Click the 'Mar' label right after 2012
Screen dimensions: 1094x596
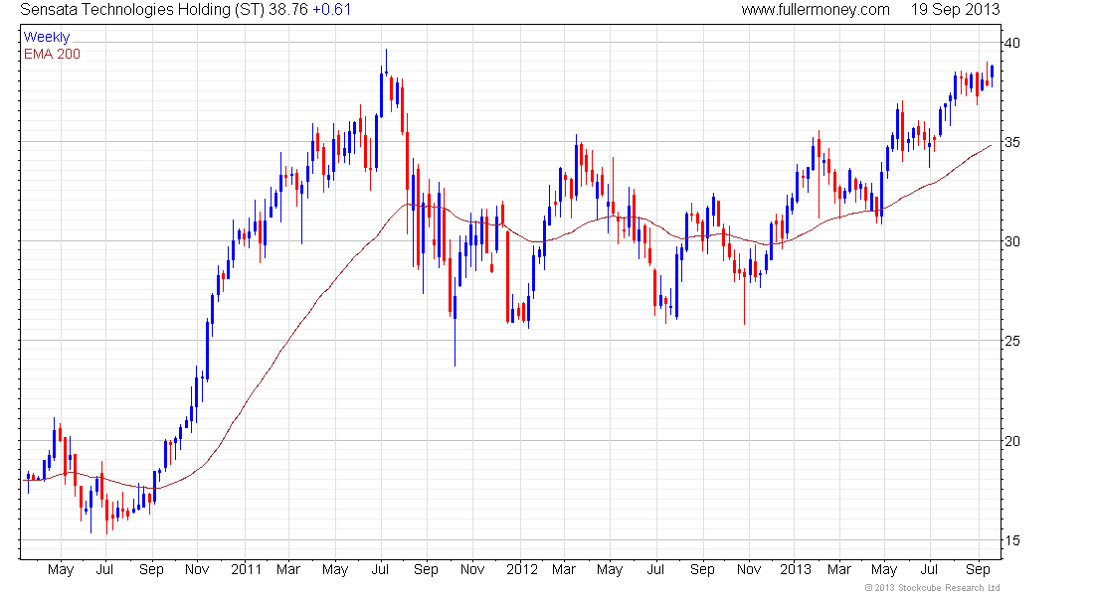tap(564, 569)
